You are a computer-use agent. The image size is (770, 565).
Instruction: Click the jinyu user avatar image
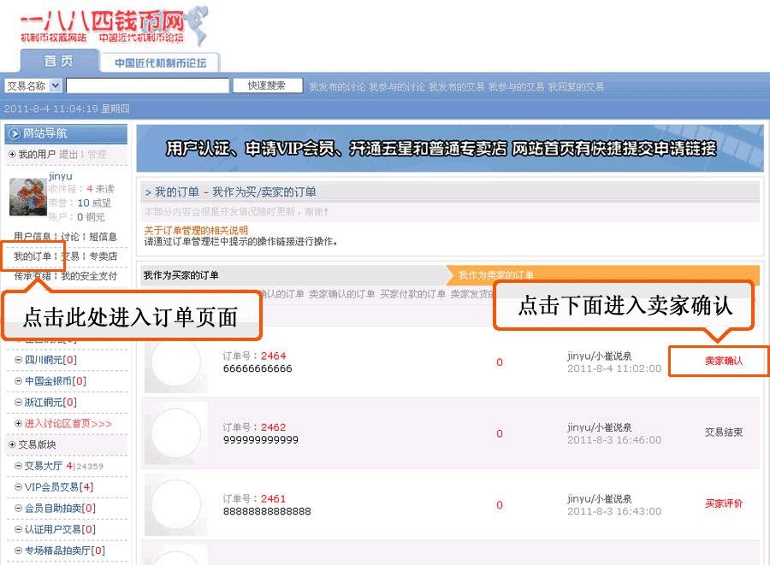pyautogui.click(x=28, y=197)
